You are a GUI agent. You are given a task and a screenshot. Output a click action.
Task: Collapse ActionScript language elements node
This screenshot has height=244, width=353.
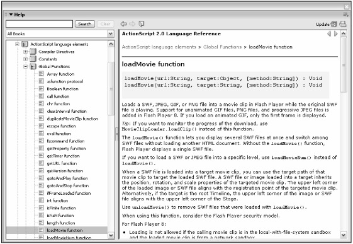click(17, 44)
